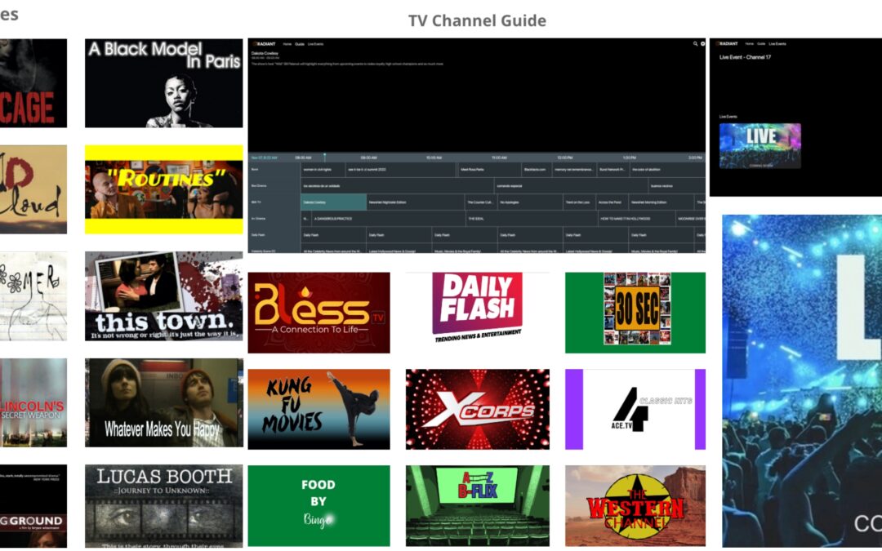Open the A Black Model In Paris thumbnail
Viewport: 882px width, 551px height.
pos(163,83)
